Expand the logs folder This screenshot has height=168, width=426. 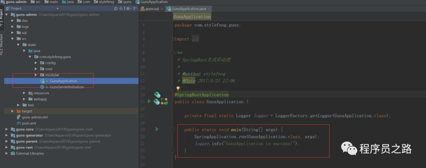pyautogui.click(x=13, y=26)
